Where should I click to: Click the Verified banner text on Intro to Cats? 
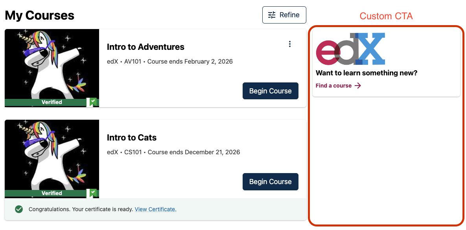52,193
